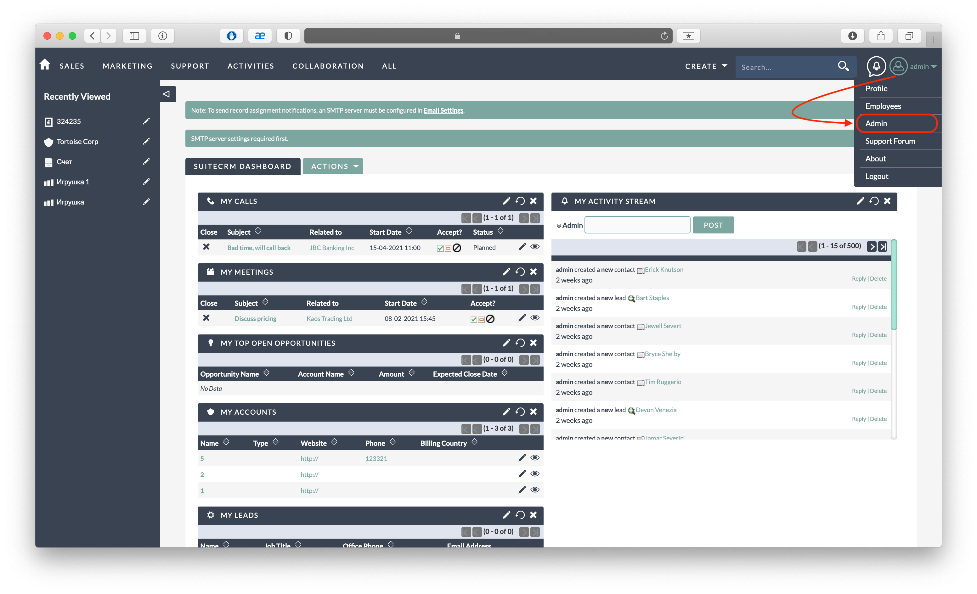Open JBC Banking Inc account link
This screenshot has width=977, height=594.
[331, 248]
